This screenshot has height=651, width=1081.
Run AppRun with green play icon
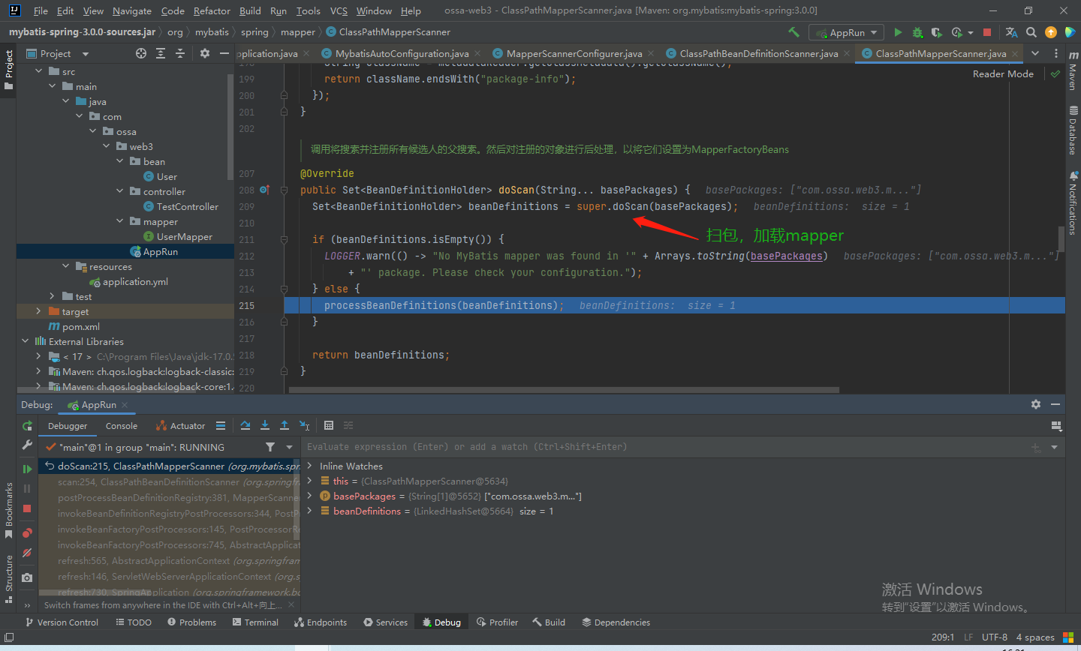click(x=898, y=32)
